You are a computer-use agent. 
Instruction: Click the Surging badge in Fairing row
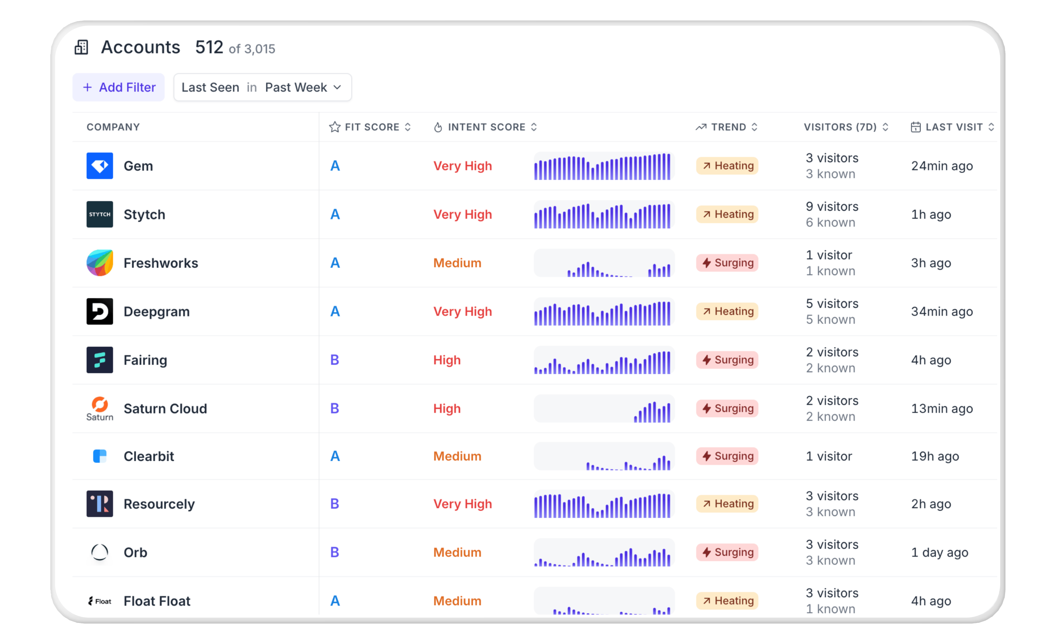727,360
